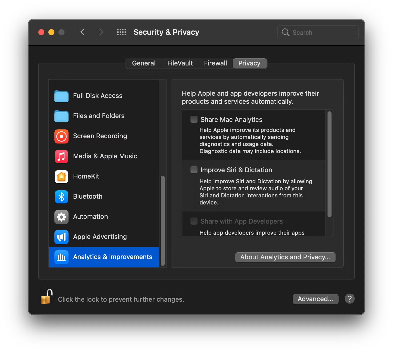Click the HomeKit house icon
The width and height of the screenshot is (393, 352).
tap(61, 177)
